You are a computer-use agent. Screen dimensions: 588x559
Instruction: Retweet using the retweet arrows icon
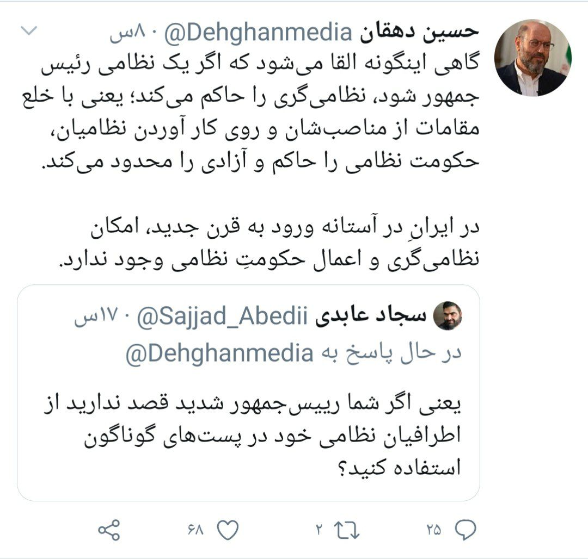coord(346,530)
